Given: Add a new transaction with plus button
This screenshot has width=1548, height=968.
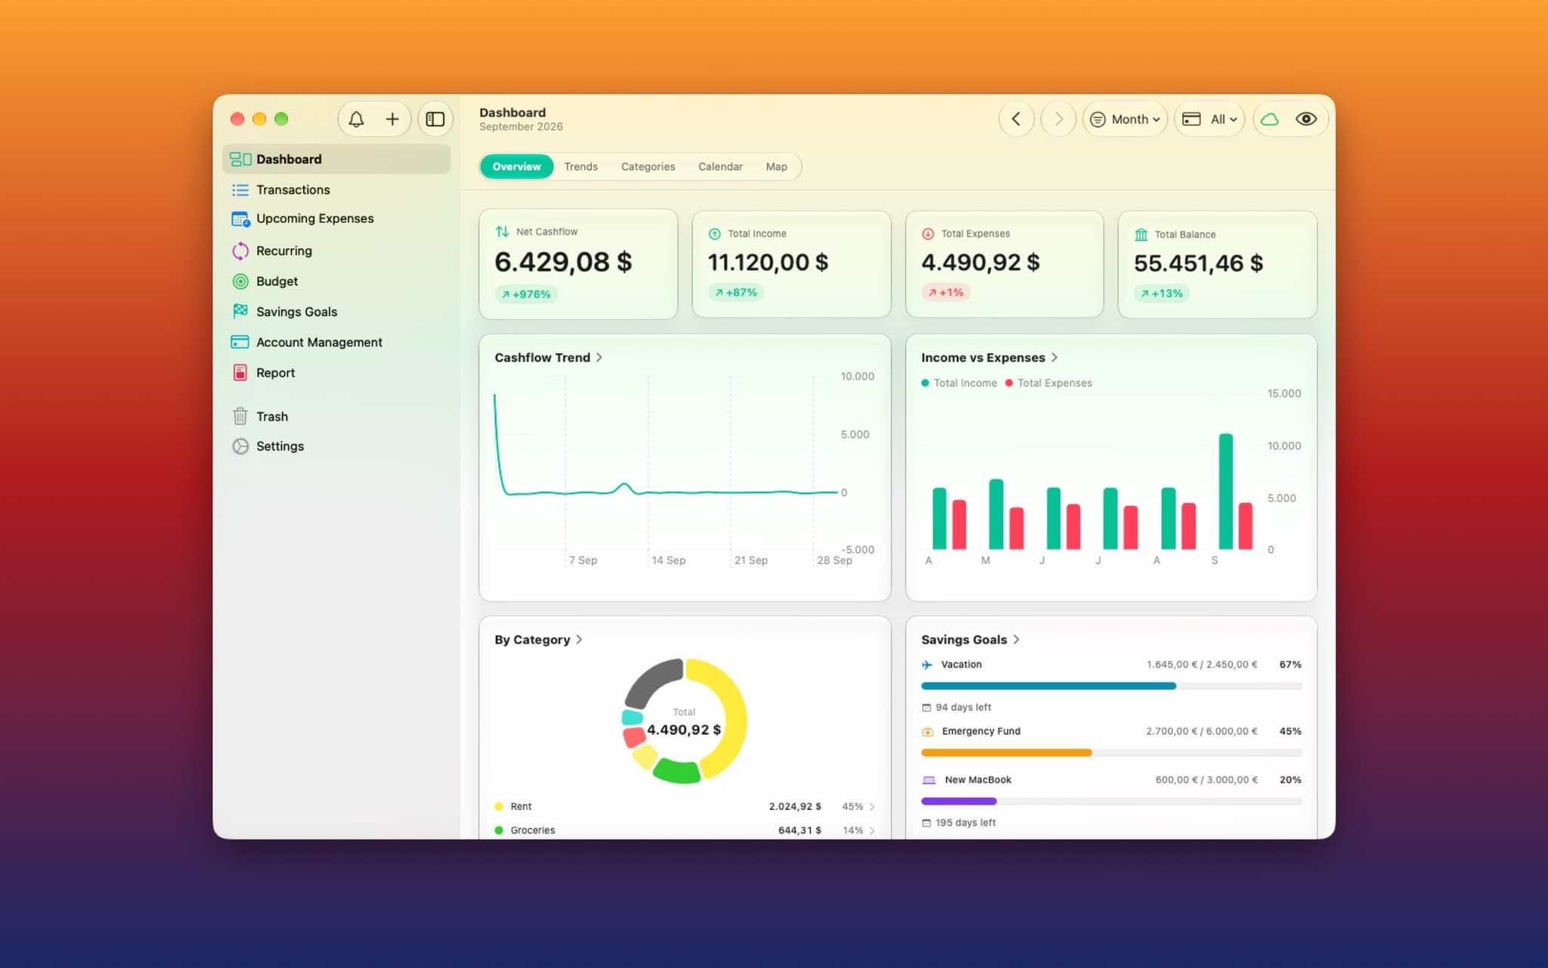Looking at the screenshot, I should [x=392, y=119].
